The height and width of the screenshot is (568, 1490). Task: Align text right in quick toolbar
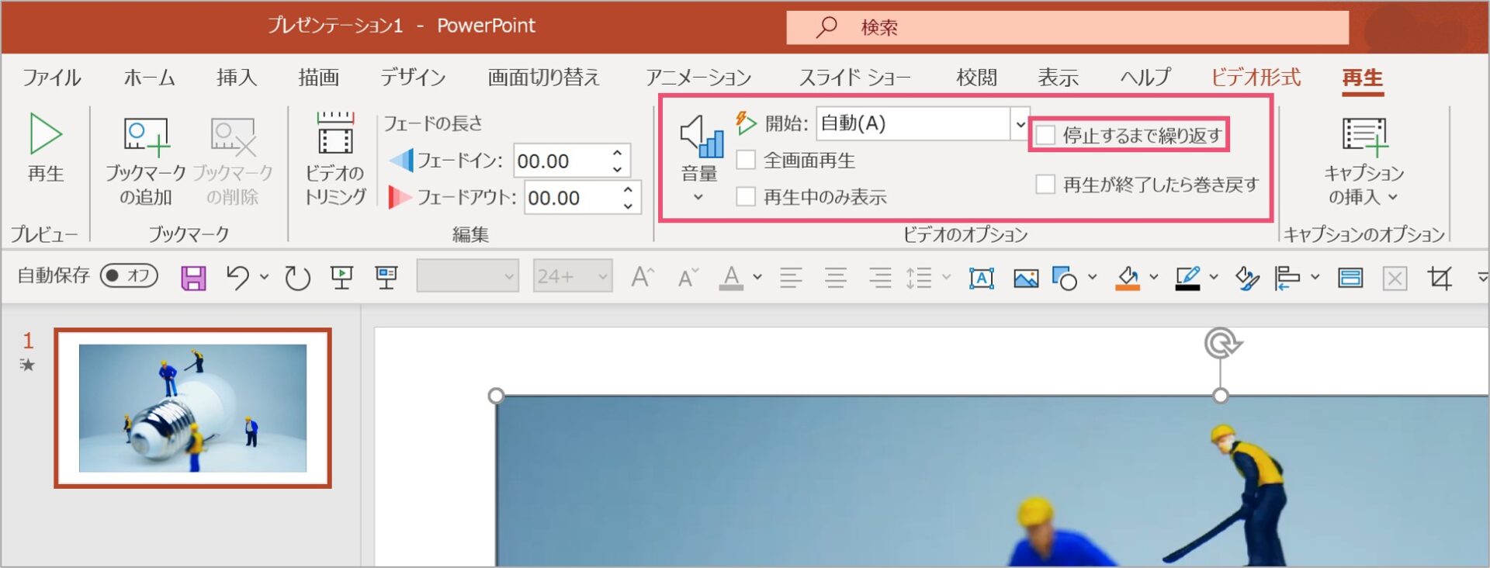click(x=880, y=277)
